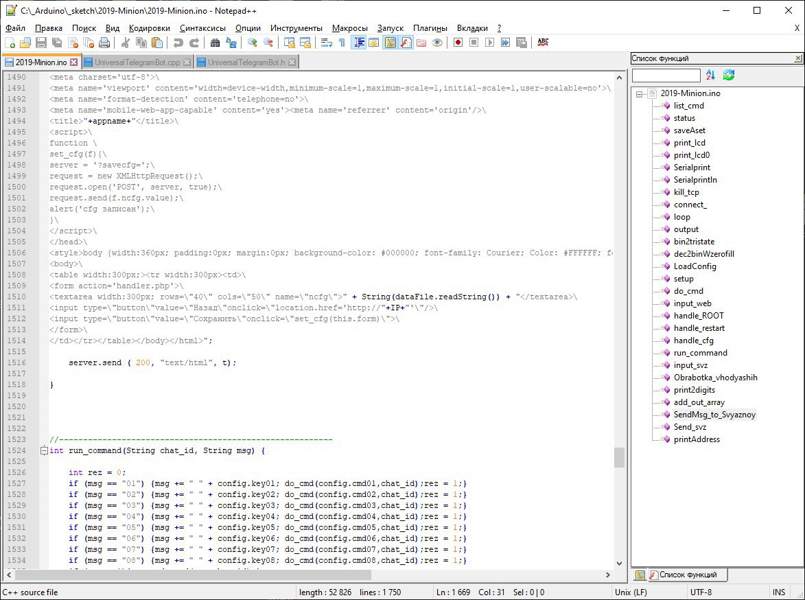Open Find with the binoculars icon

click(x=215, y=43)
